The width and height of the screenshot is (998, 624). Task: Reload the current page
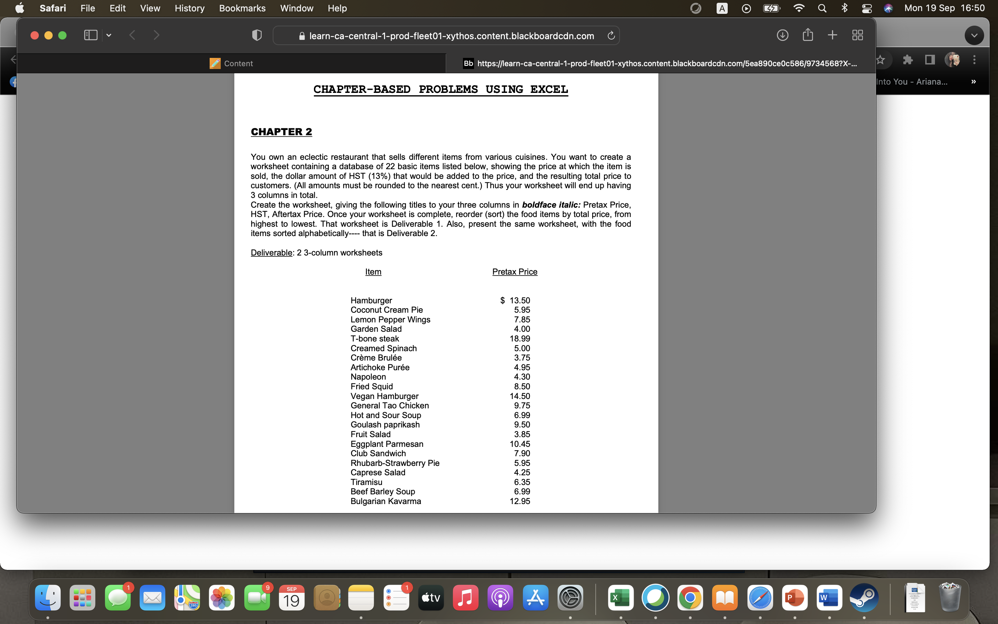click(x=611, y=35)
